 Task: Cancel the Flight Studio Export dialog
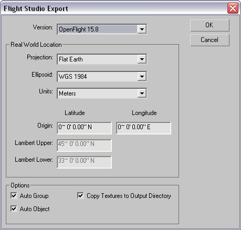tap(209, 40)
